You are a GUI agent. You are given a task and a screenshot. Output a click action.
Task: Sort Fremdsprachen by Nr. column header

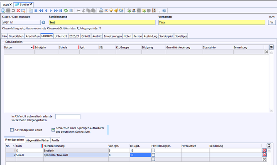click(x=10, y=146)
